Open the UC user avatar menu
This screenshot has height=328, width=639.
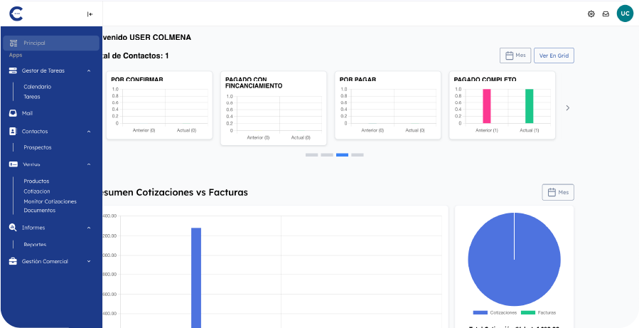click(625, 14)
